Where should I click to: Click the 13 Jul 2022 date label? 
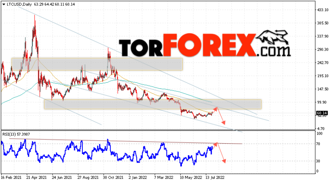click(x=214, y=177)
